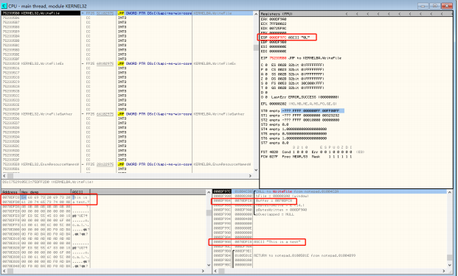Click the hex dump pane's scroll-down arrow
Viewport: 458px width, 276px height.
(x=209, y=265)
